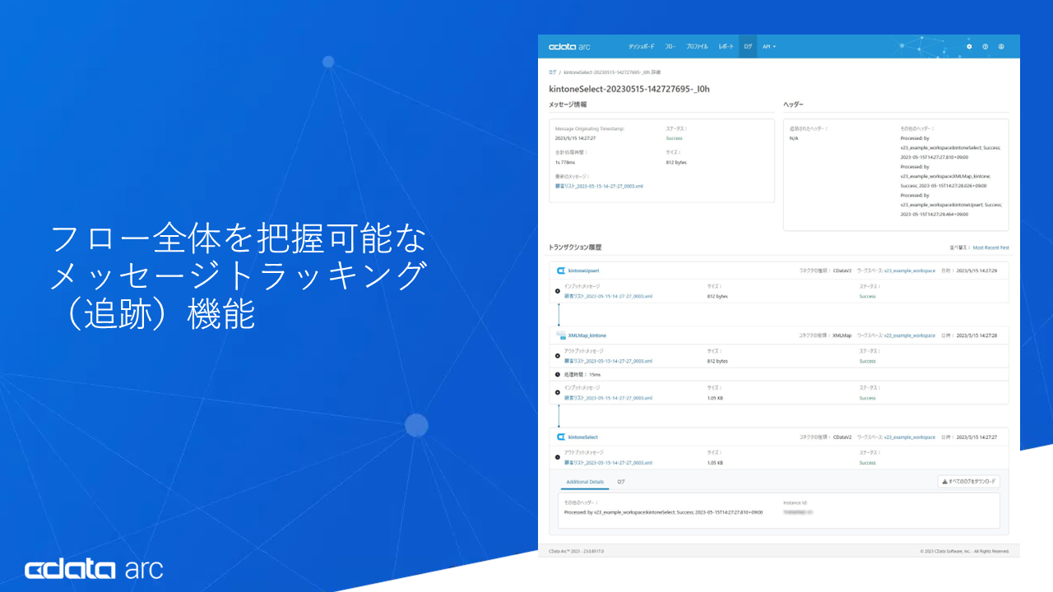1053x592 pixels.
Task: Open the workspace link in the XMLMap_kintone row
Action: [910, 335]
